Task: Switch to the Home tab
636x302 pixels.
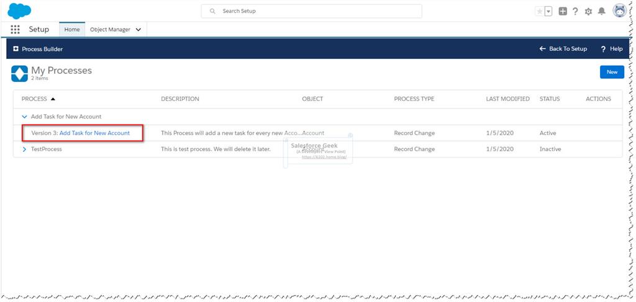Action: pyautogui.click(x=72, y=30)
